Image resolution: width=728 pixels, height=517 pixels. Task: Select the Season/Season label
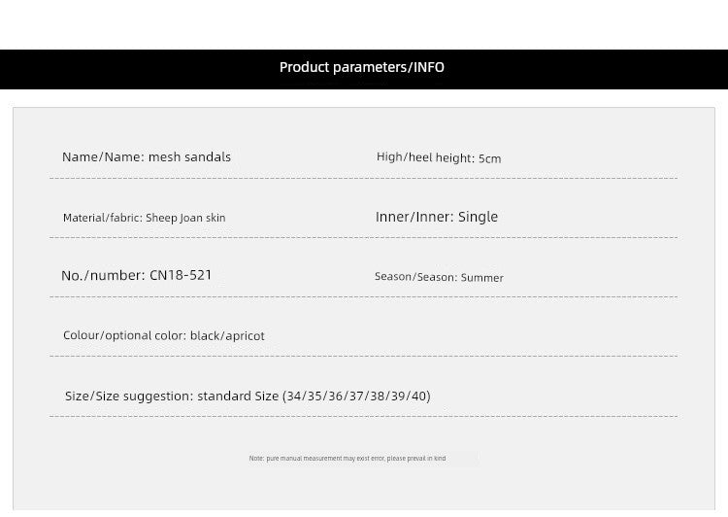(x=415, y=277)
